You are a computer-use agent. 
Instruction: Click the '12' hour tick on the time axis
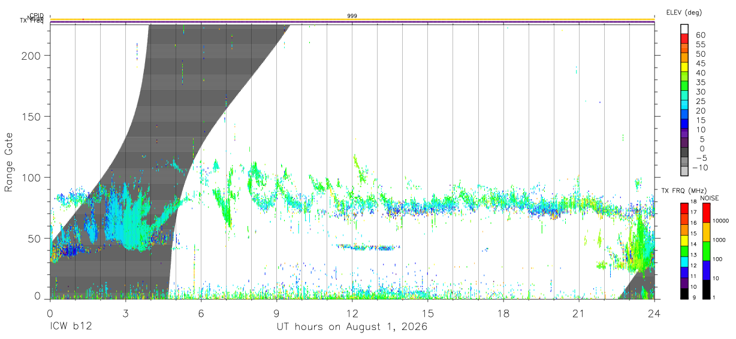[352, 313]
